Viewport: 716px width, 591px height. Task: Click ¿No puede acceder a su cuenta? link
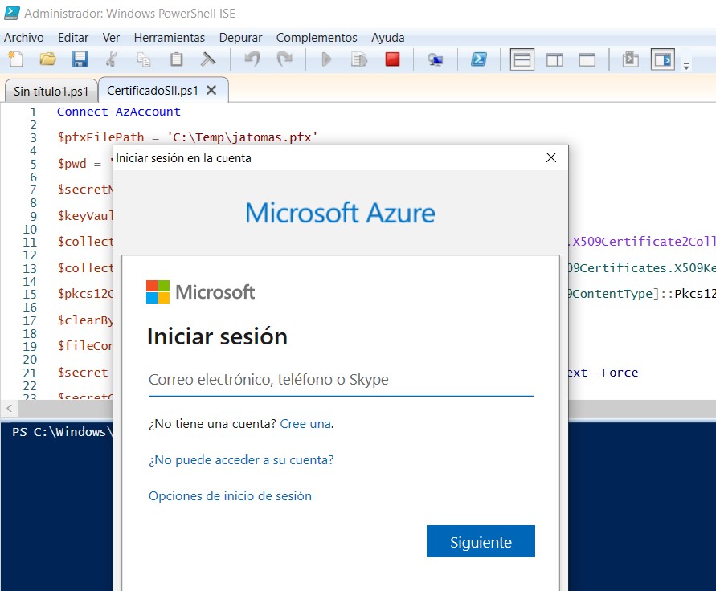[x=241, y=459]
